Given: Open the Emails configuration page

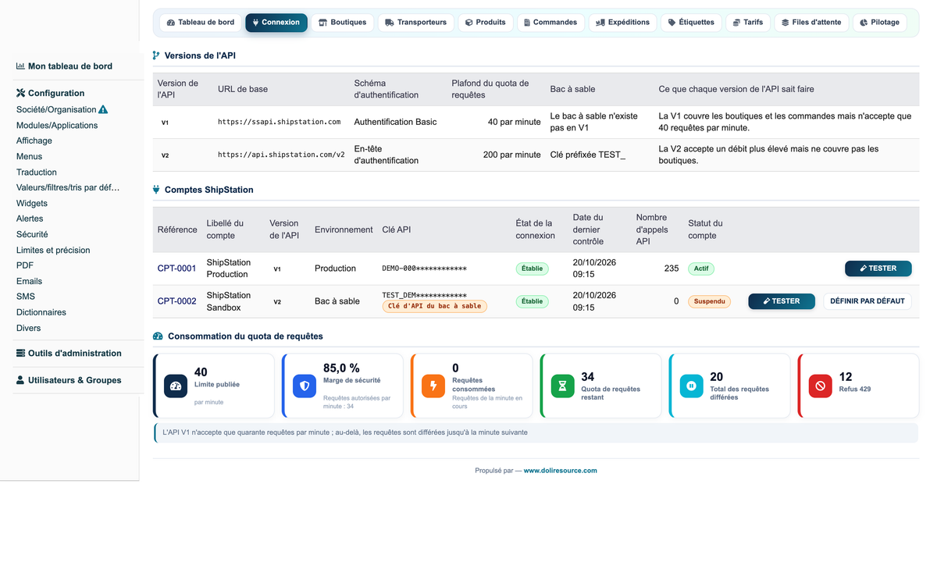Looking at the screenshot, I should tap(30, 281).
